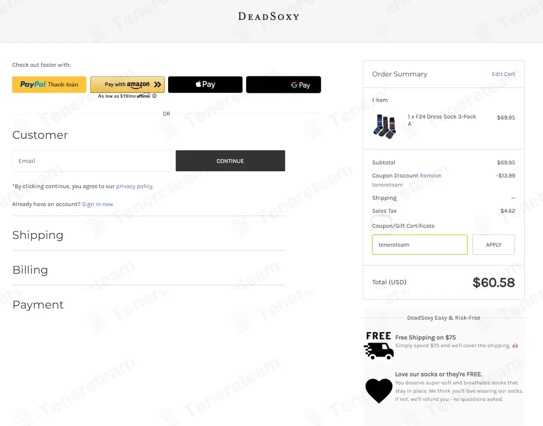Expand the Shipping section
This screenshot has width=543, height=426.
tap(38, 235)
